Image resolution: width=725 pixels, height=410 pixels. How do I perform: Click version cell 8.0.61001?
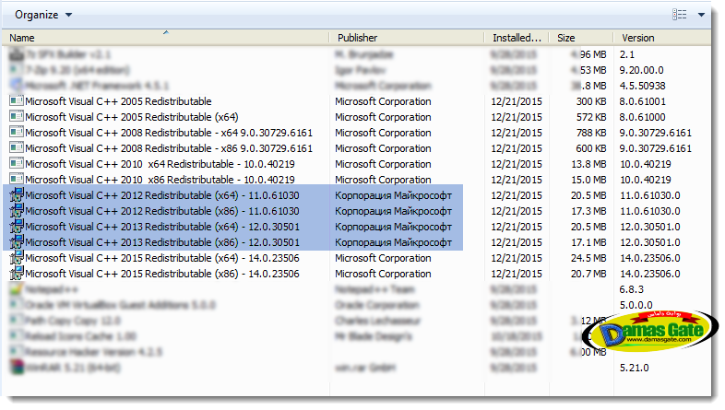click(x=643, y=101)
